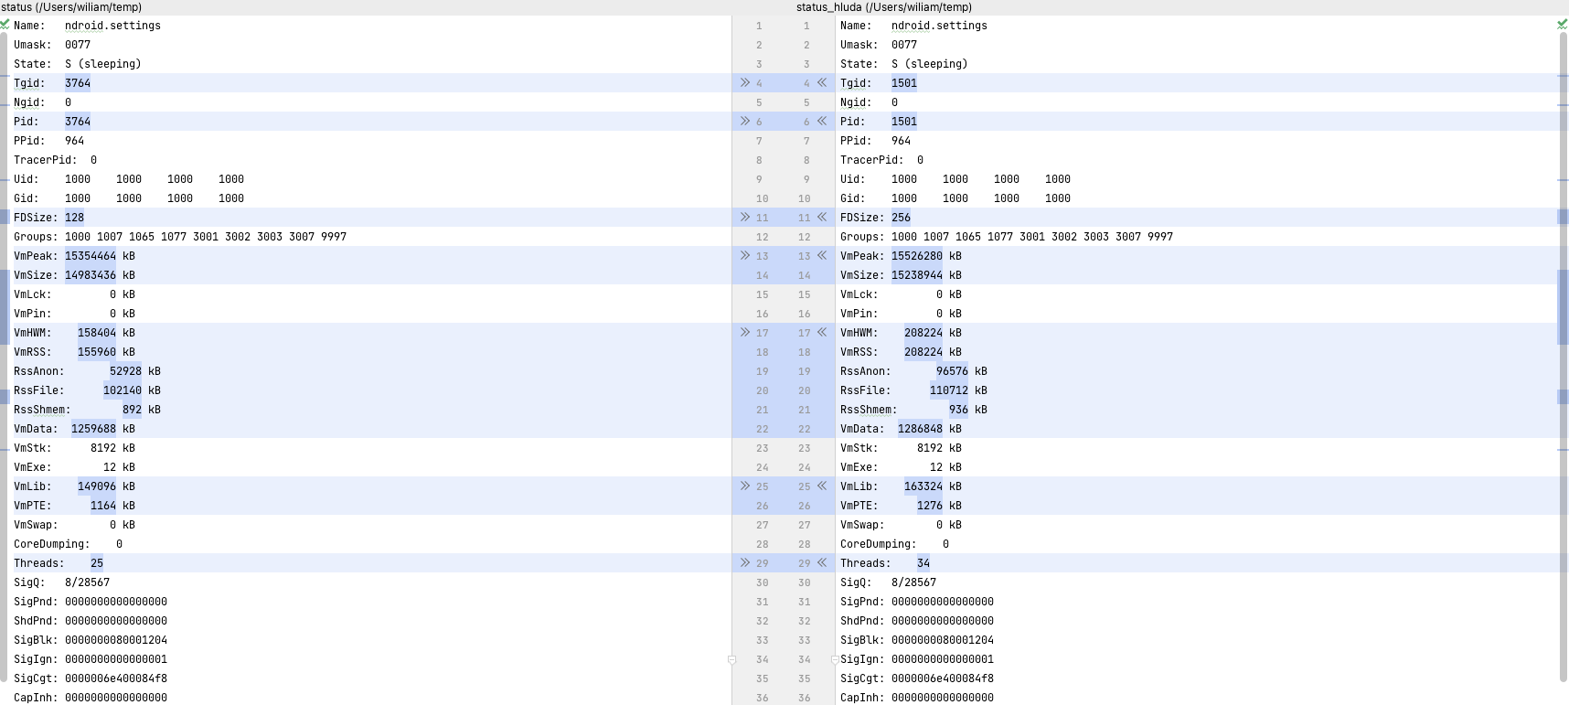Click RssFile value 110712 in right pane
The height and width of the screenshot is (705, 1569).
coord(949,390)
